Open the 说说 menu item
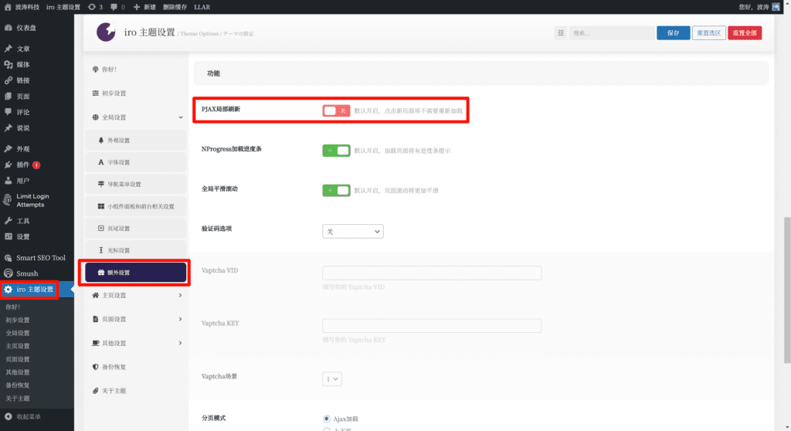 point(22,128)
